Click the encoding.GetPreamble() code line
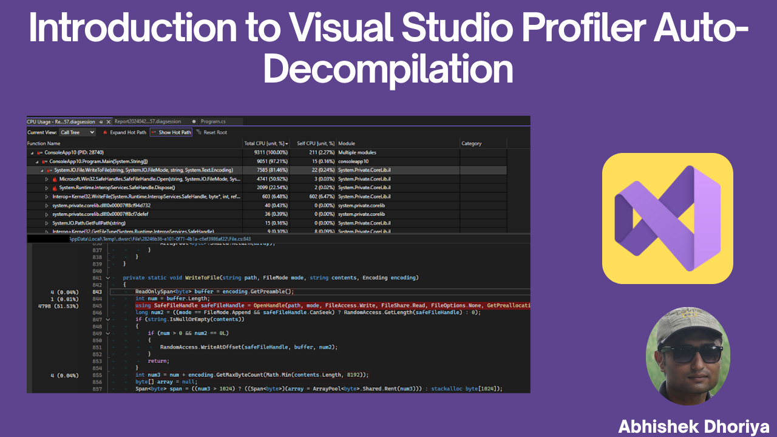 (214, 291)
